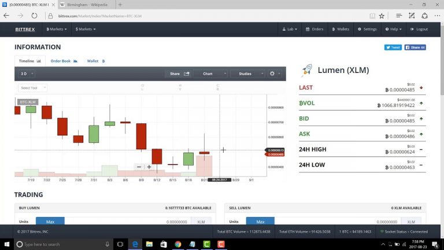Click the browser favorites star icon
The image size is (444, 250).
click(382, 16)
